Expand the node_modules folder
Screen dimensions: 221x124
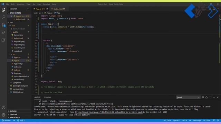[x=19, y=29]
